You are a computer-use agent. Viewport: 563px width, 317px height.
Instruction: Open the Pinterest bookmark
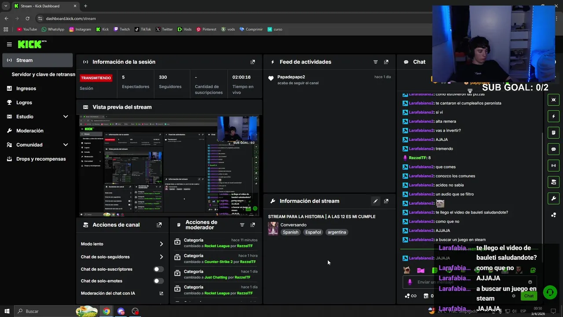206,29
